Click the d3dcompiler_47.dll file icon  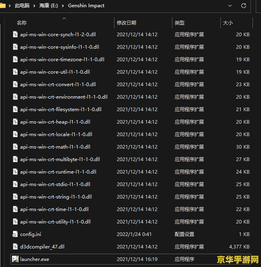click(x=15, y=246)
